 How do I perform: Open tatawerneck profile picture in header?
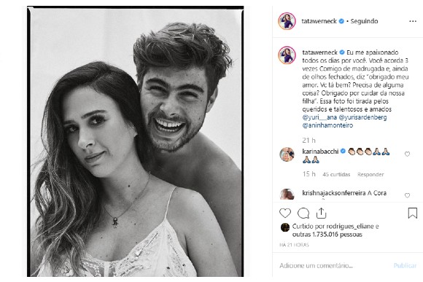(287, 20)
